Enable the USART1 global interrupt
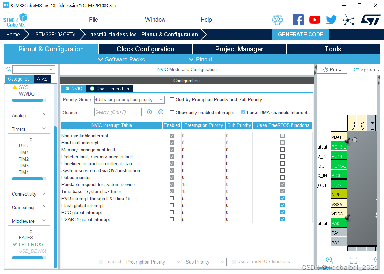This screenshot has width=384, height=274. (172, 220)
